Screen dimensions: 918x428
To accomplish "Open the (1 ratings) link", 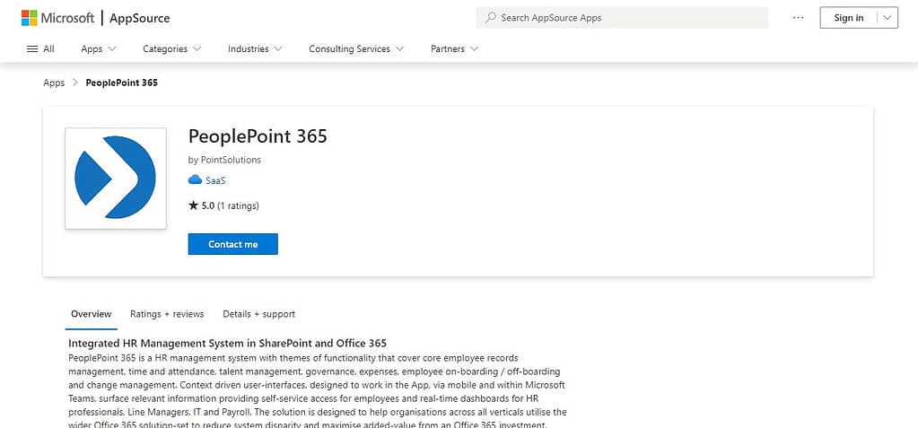I will [x=239, y=206].
